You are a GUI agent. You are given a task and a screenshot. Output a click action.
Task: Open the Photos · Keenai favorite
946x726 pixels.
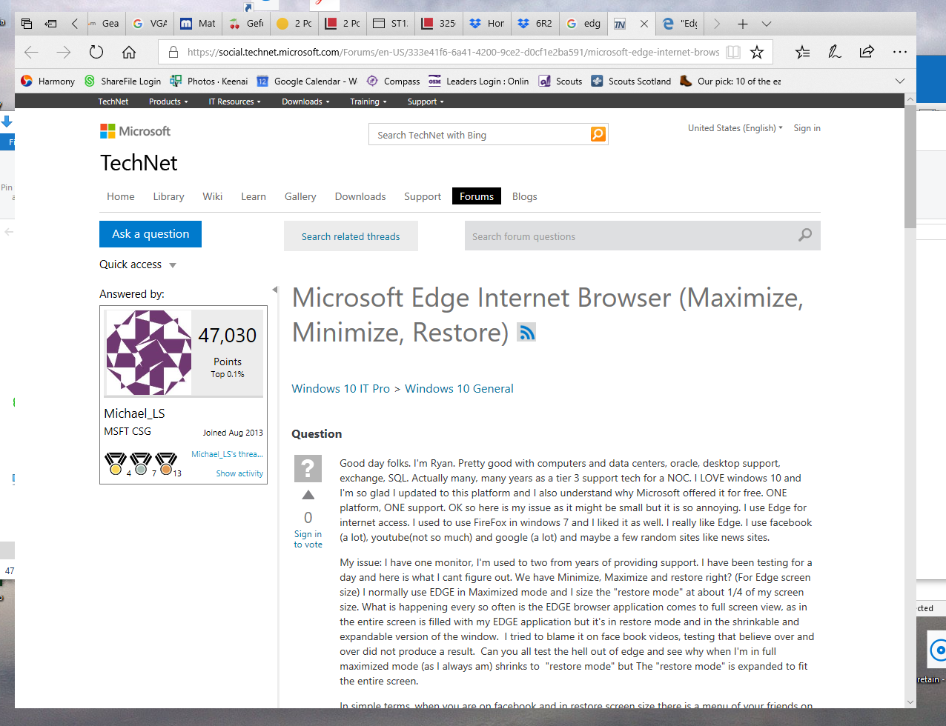pos(209,81)
